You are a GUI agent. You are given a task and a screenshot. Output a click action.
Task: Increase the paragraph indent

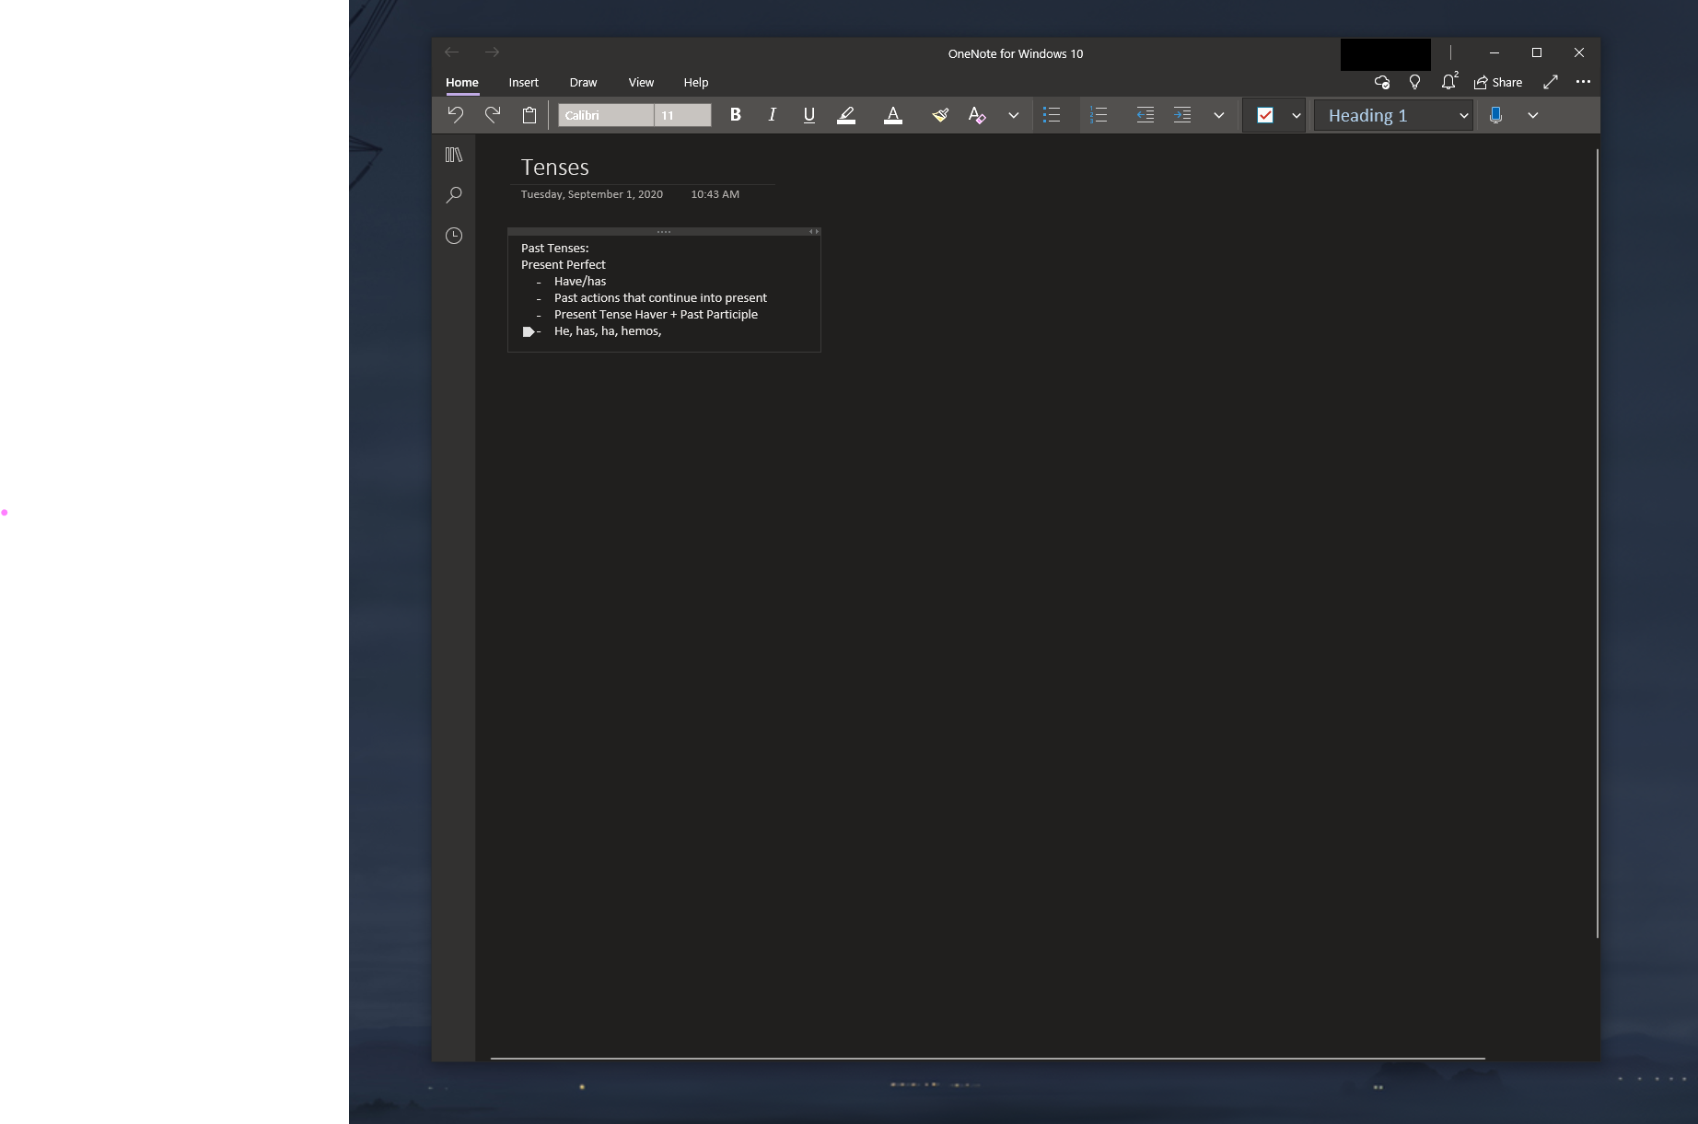click(1182, 115)
